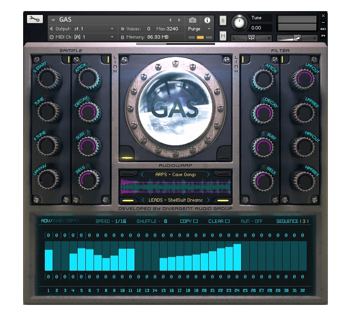Click the left LINK label
Viewport: 352px width, 316px height.
pyautogui.click(x=115, y=64)
